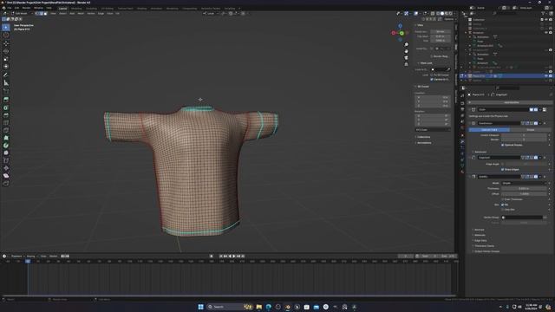Select the Loop Cut tool

(x=6, y=123)
